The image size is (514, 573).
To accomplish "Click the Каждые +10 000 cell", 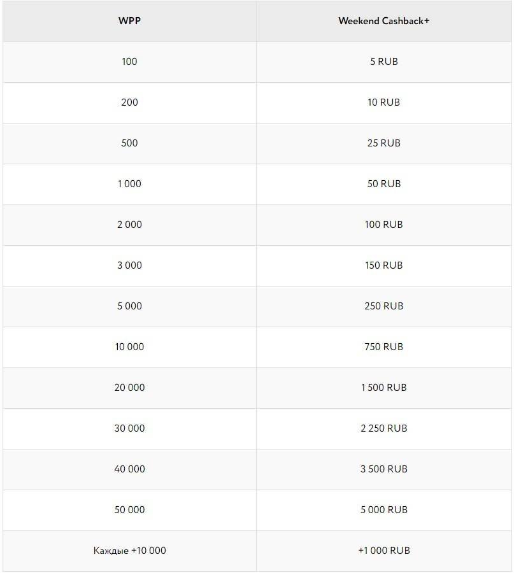I will coord(129,551).
